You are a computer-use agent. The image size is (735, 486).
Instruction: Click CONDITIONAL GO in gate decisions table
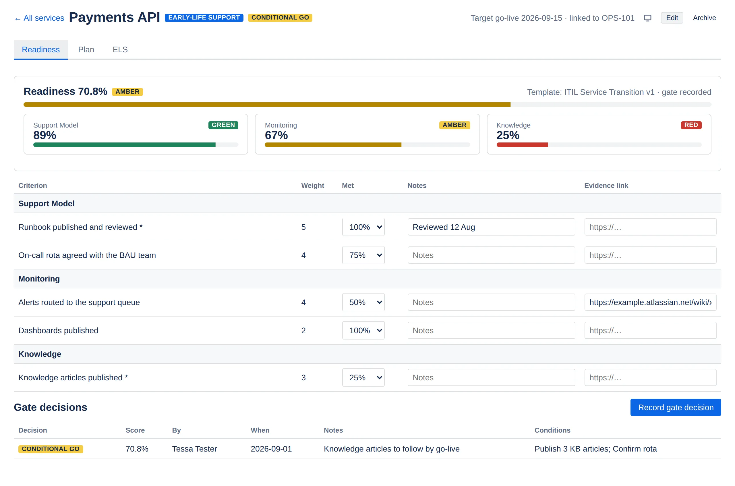51,449
